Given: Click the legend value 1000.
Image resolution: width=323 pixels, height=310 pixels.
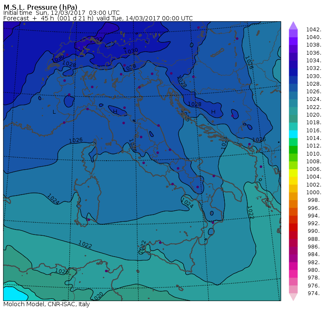Looking at the screenshot, I should click(314, 193).
